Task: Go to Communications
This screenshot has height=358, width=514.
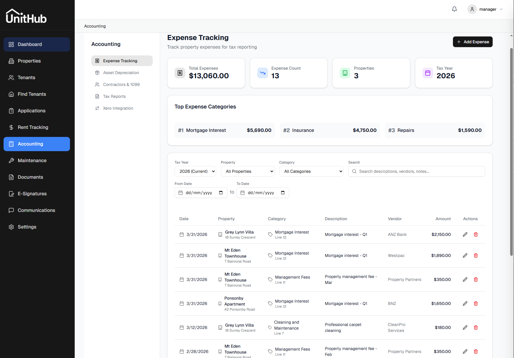Action: 37,210
